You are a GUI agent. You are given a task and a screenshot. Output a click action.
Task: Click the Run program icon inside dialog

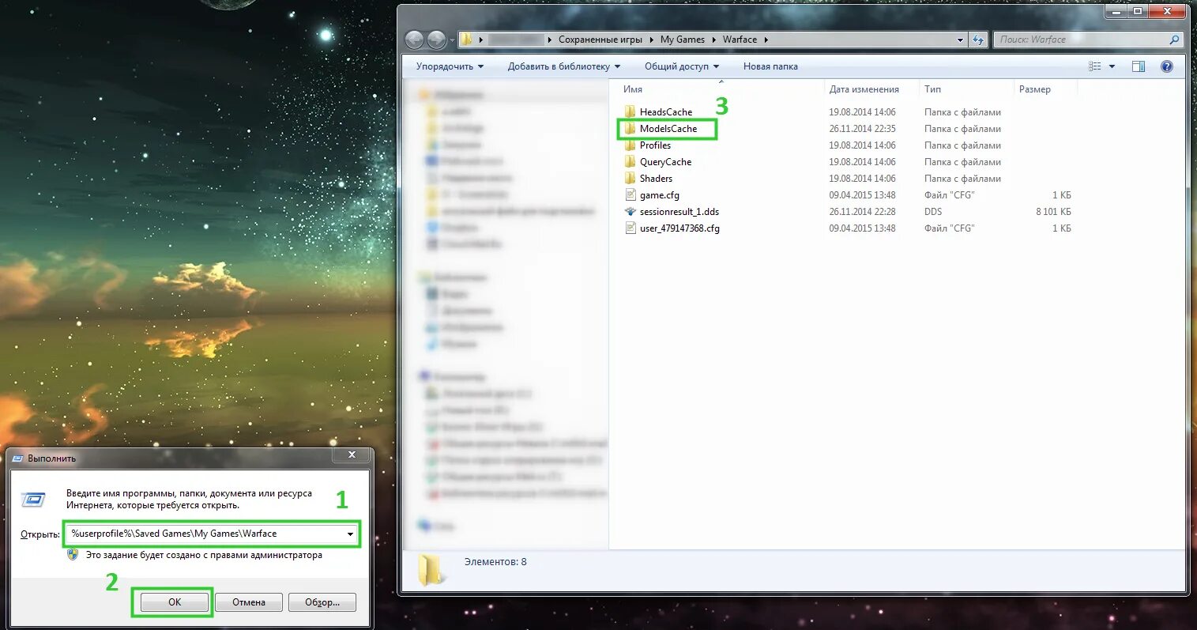[x=33, y=500]
